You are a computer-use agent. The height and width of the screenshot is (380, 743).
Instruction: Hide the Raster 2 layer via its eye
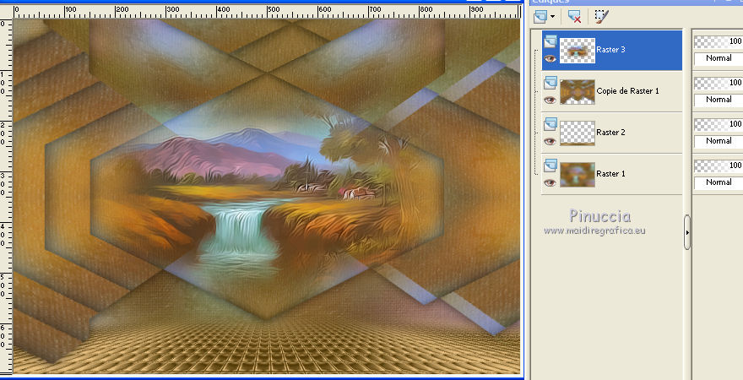coord(550,141)
